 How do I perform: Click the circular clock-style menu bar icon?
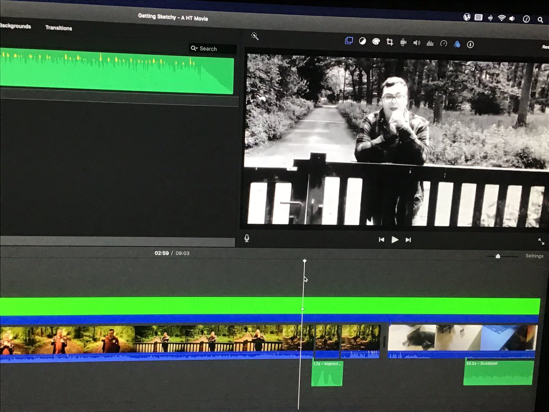point(526,19)
